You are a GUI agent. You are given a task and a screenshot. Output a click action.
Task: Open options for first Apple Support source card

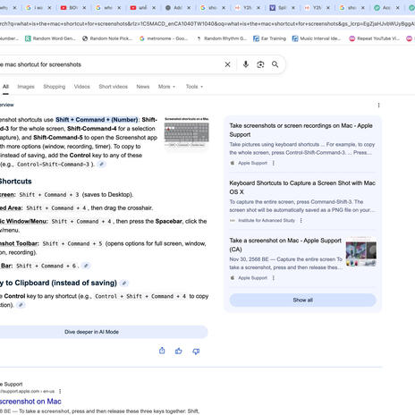[274, 163]
